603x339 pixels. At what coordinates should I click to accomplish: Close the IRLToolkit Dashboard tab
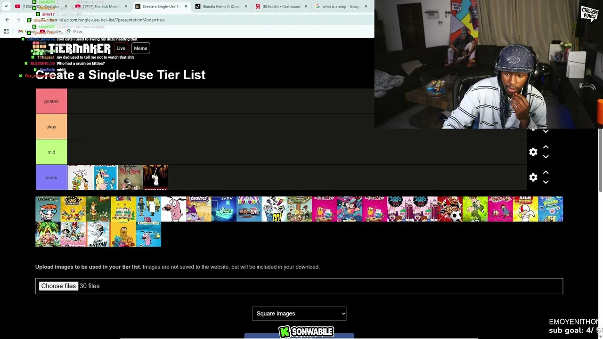306,7
